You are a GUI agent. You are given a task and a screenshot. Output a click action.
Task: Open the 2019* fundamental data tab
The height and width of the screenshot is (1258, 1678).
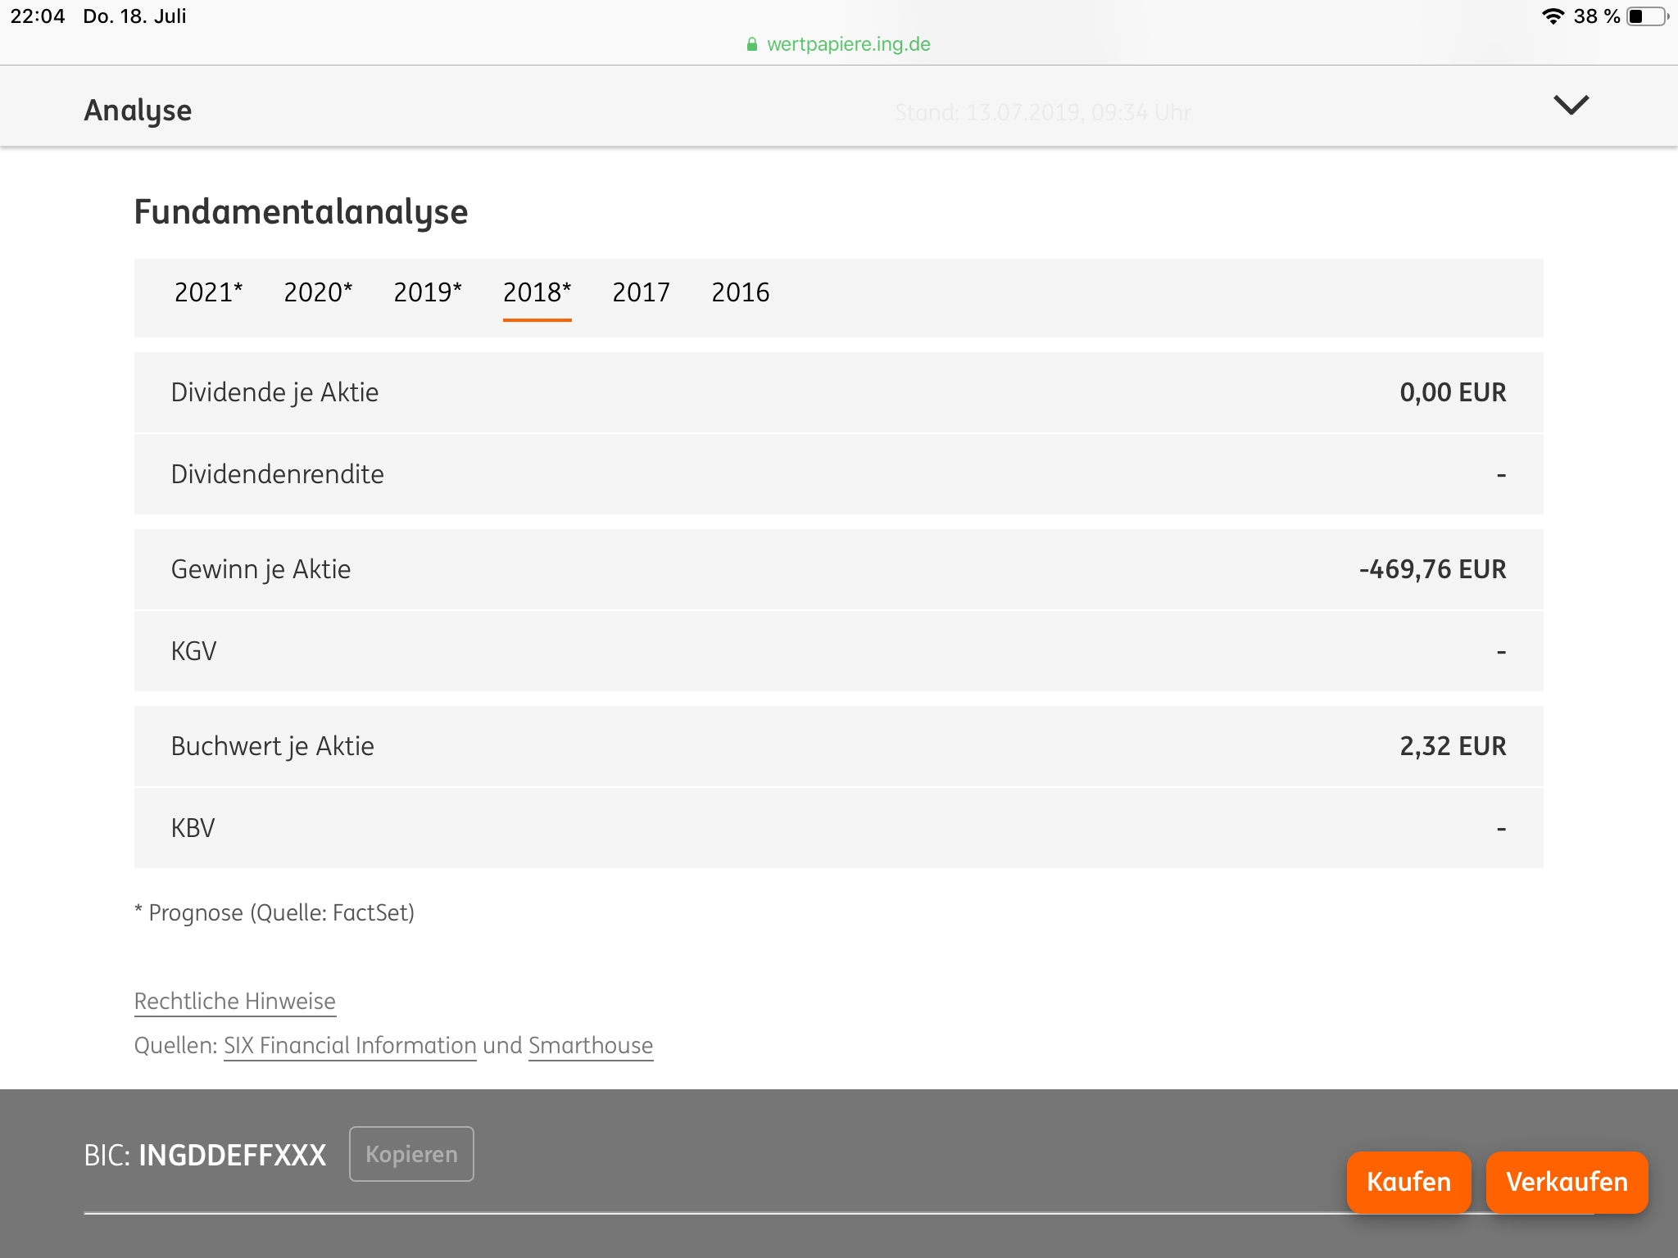(x=427, y=292)
